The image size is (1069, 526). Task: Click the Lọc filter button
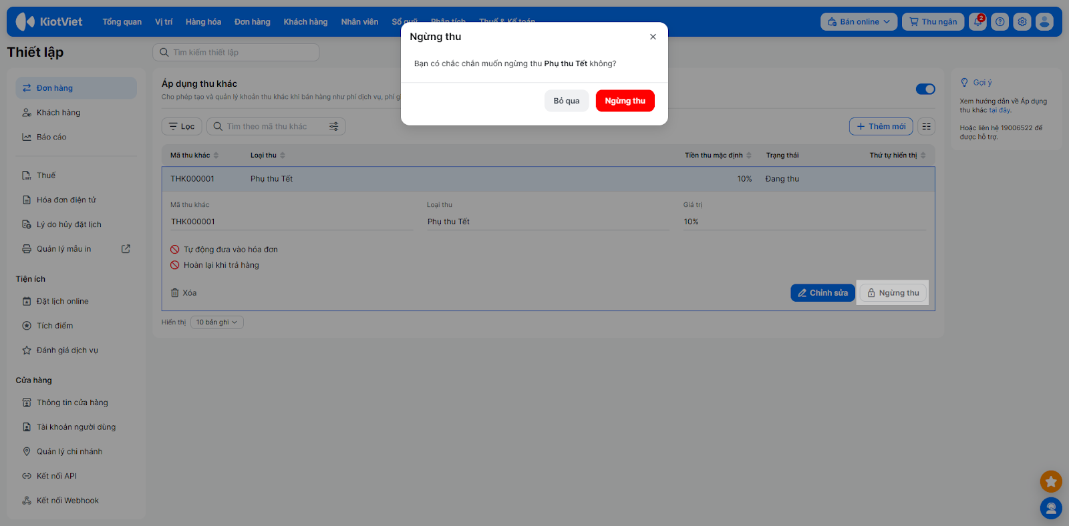[182, 126]
